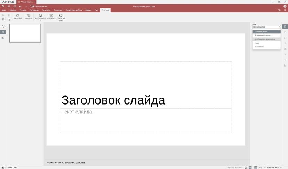Image resolution: width=288 pixels, height=169 pixels.
Task: Choose Изображение или текстура option
Action: pyautogui.click(x=266, y=39)
